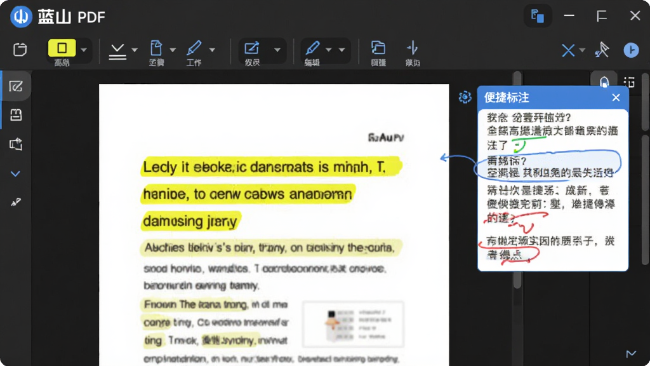Open the file icon in the toolbar
650x366 pixels.
[20, 50]
